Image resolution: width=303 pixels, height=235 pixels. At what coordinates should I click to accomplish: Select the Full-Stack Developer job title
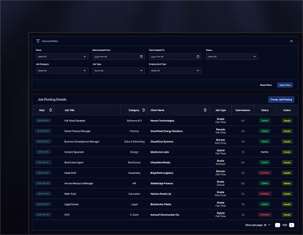(75, 121)
